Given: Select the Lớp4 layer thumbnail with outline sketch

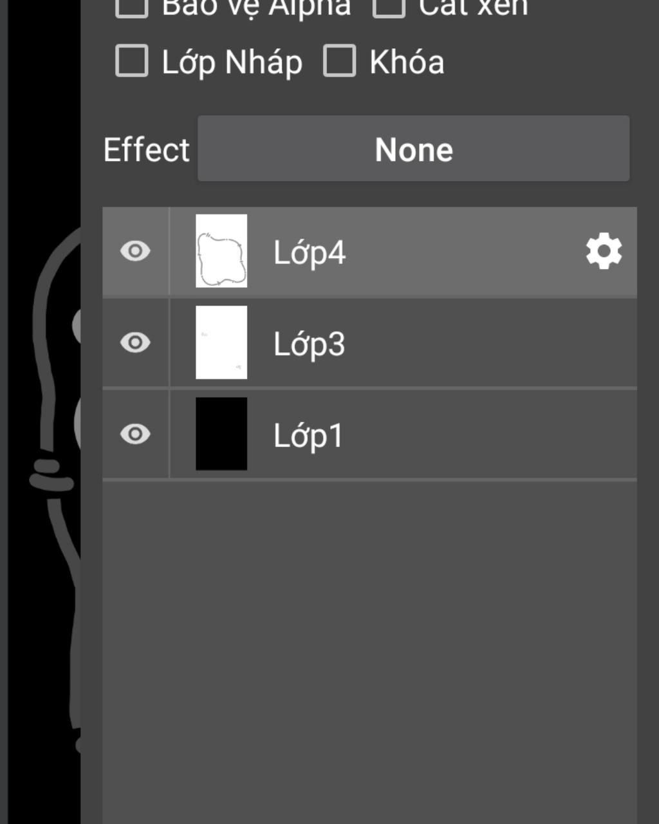Looking at the screenshot, I should pos(221,251).
